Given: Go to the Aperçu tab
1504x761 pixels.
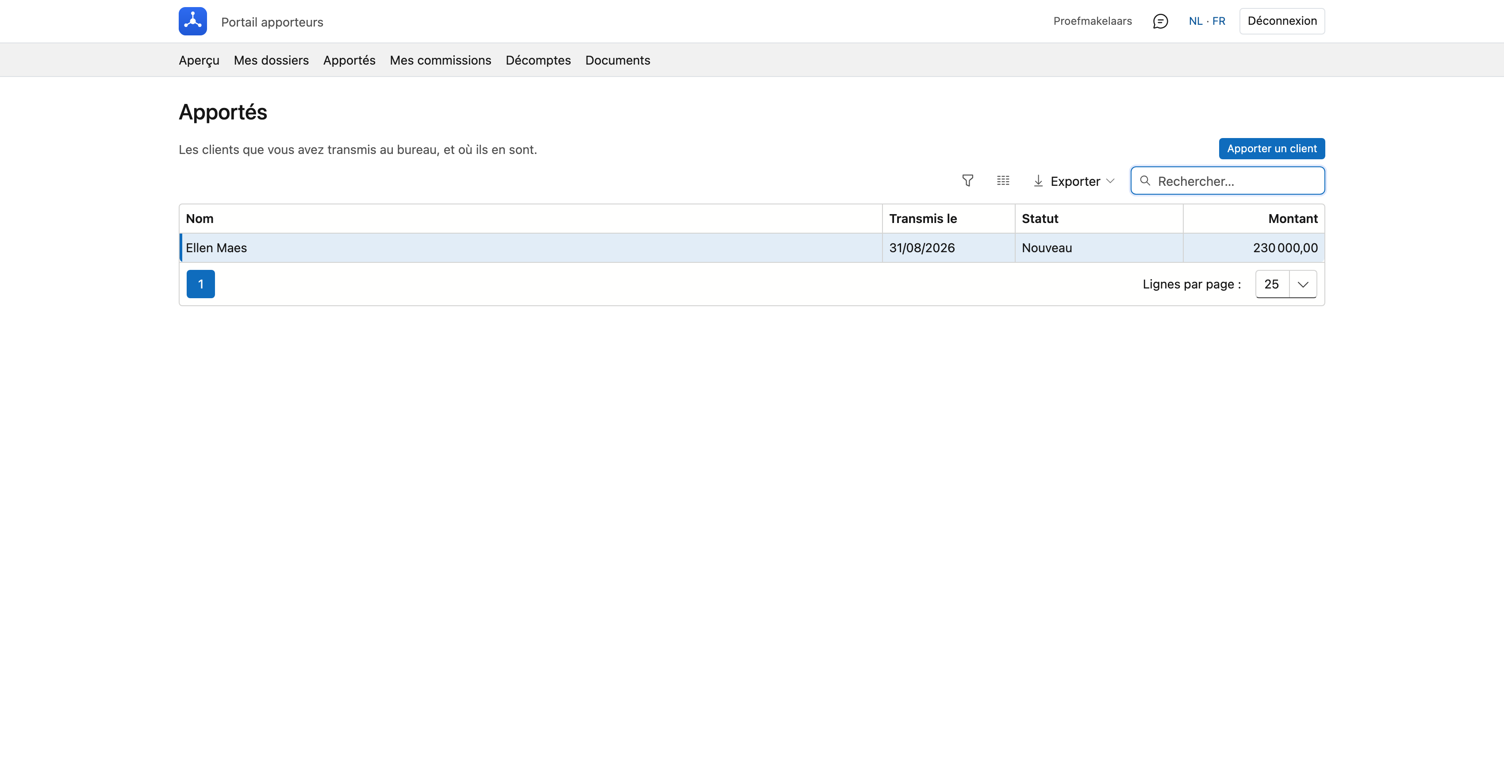Looking at the screenshot, I should click(x=199, y=60).
